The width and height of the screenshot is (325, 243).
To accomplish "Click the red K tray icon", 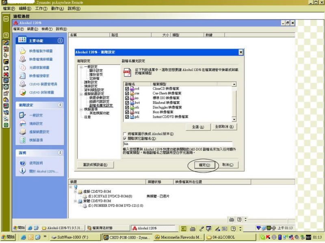I will pyautogui.click(x=268, y=237).
